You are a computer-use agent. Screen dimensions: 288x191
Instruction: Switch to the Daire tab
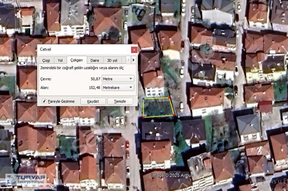click(95, 60)
